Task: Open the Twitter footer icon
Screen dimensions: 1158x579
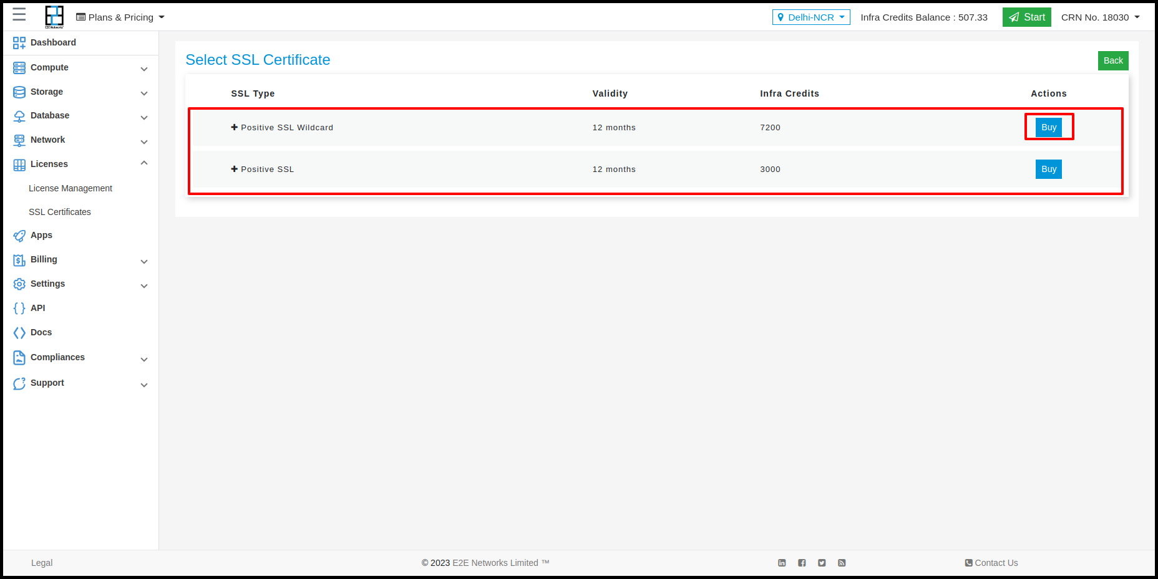Action: pos(822,563)
